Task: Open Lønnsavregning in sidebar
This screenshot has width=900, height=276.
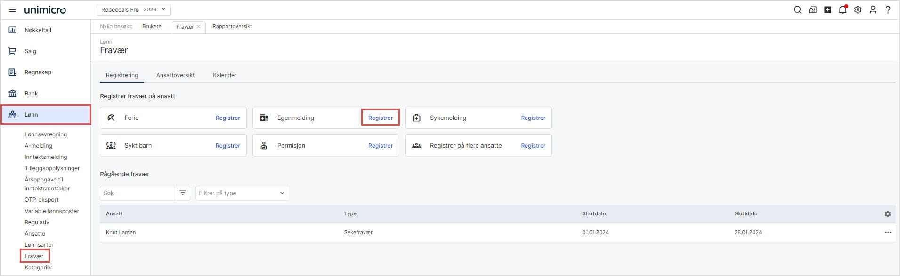Action: point(46,134)
